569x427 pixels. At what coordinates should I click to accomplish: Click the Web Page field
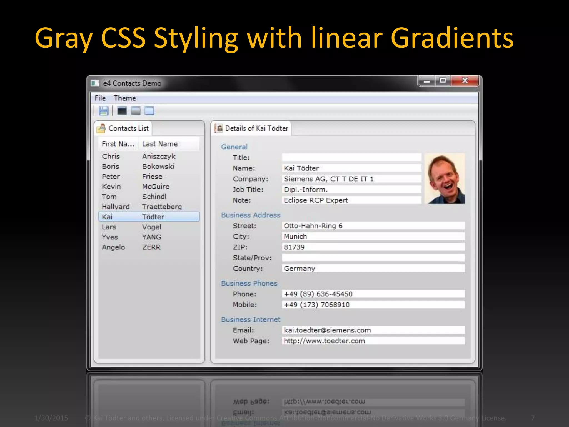373,341
